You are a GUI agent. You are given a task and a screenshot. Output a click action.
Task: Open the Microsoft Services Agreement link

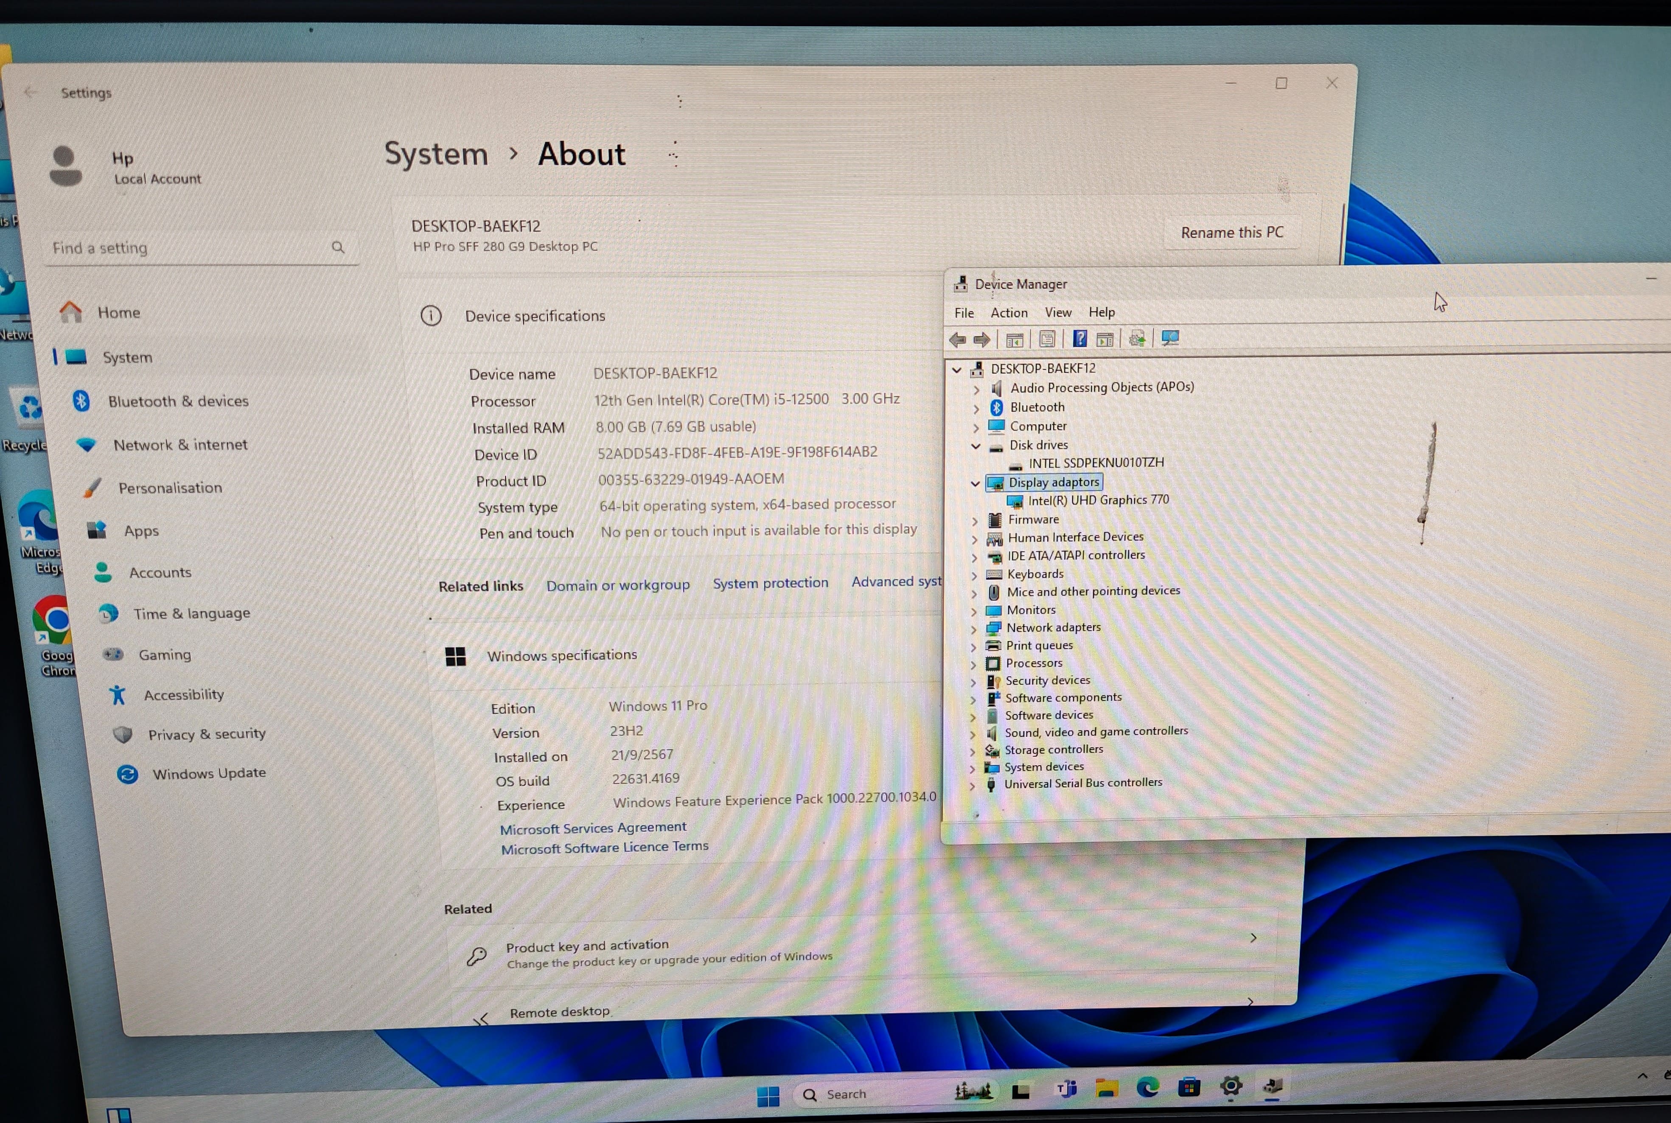593,827
